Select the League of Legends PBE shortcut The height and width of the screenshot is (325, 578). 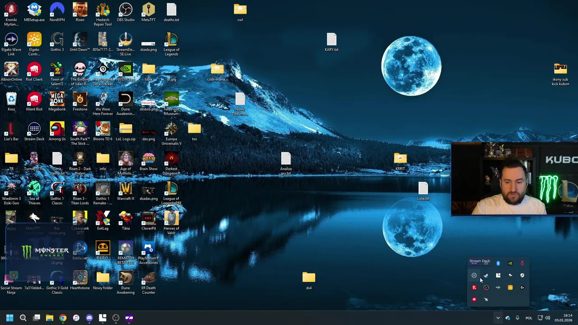click(171, 193)
